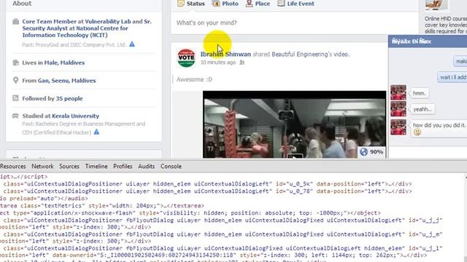The width and height of the screenshot is (467, 262).
Task: Click the "Awesome :D" post text
Action: click(x=194, y=79)
